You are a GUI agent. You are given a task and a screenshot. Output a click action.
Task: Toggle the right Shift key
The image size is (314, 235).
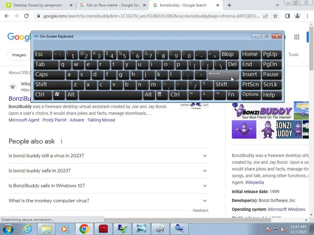click(x=226, y=85)
